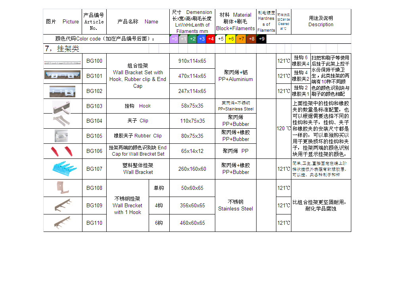Image resolution: width=406 pixels, height=305 pixels.
Task: Click the BG109 article number
Action: [x=94, y=205]
